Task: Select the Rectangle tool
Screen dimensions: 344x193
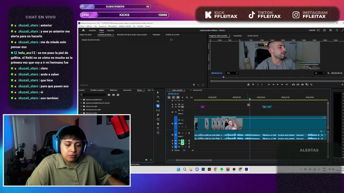Action: [x=158, y=119]
